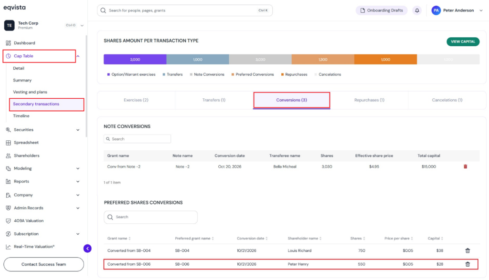The image size is (489, 280).
Task: Click the purple 2,000 exercises bar segment
Action: [x=135, y=60]
